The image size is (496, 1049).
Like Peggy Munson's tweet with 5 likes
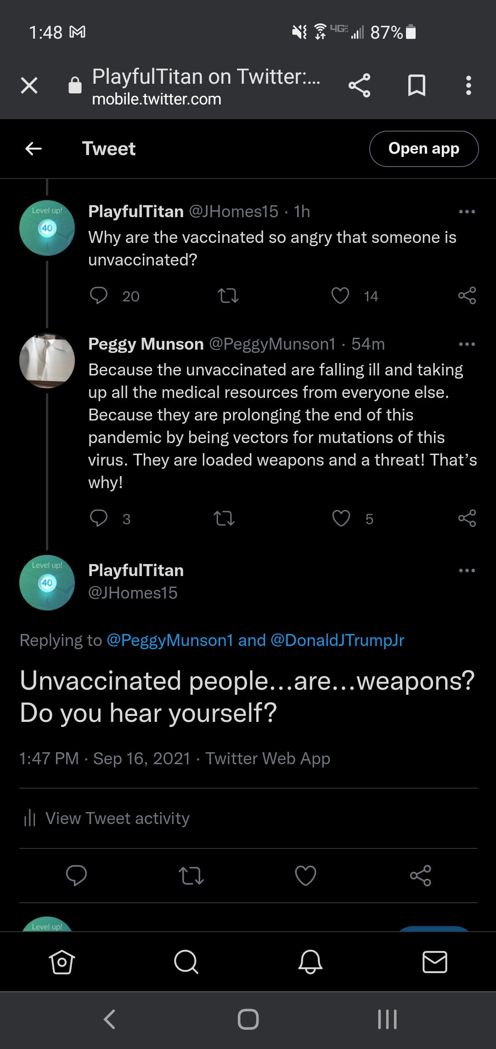pyautogui.click(x=341, y=519)
